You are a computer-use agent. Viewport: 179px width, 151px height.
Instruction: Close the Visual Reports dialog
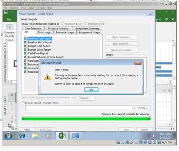[150, 14]
